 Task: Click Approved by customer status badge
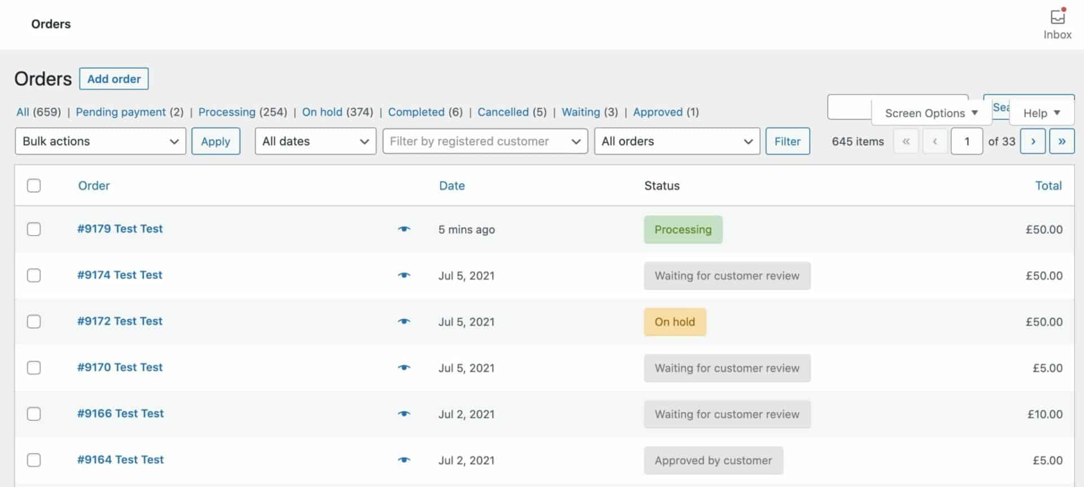[x=713, y=461]
